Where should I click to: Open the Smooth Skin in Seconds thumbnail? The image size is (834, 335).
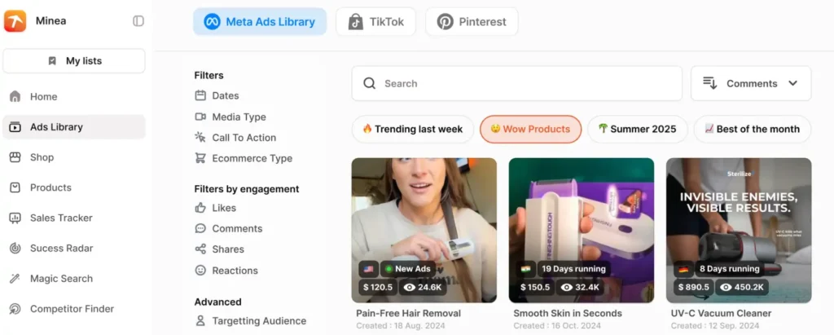point(582,230)
